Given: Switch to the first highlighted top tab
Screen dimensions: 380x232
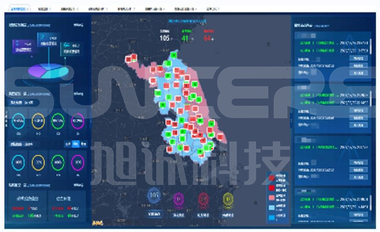Looking at the screenshot, I should tap(19, 9).
